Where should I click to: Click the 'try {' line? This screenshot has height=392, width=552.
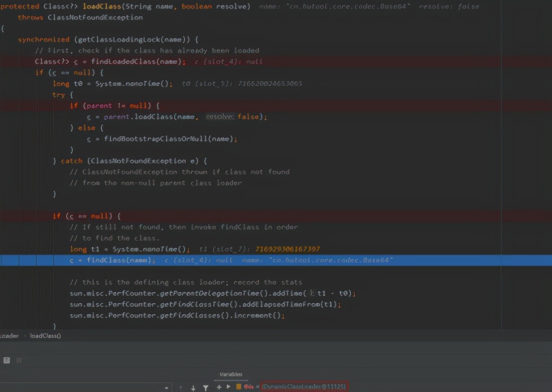[63, 95]
